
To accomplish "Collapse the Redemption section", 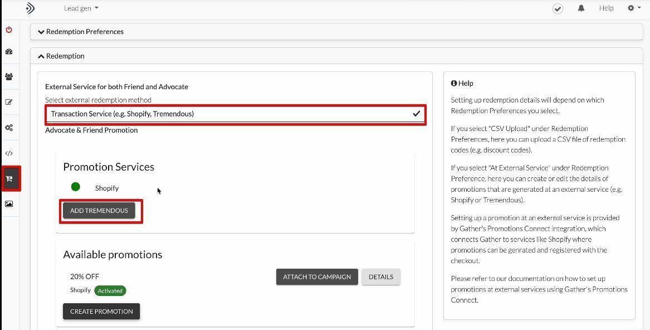I will tap(336, 56).
